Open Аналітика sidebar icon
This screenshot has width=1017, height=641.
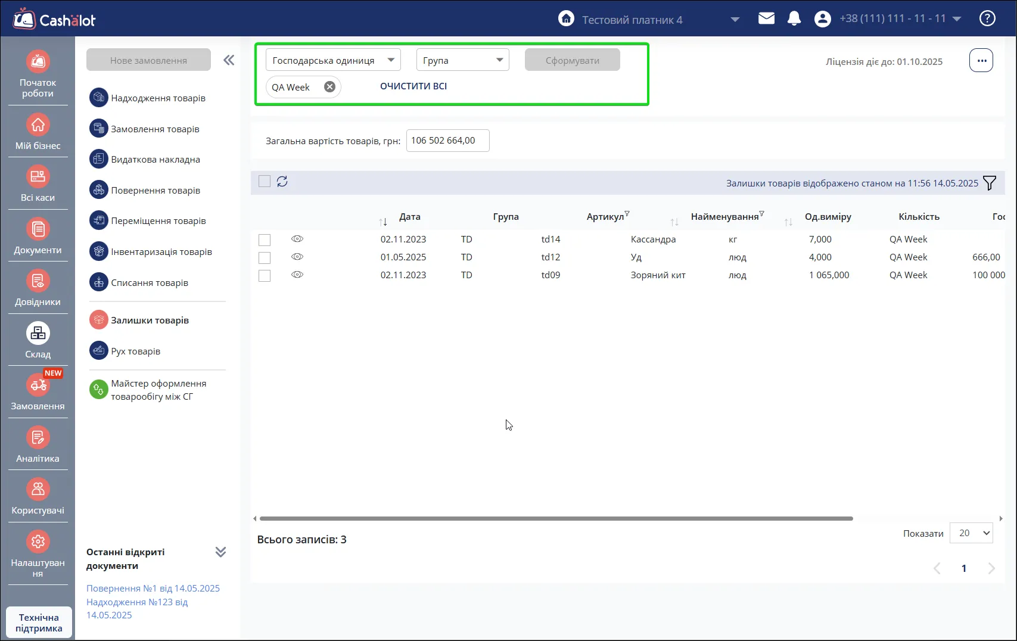38,437
